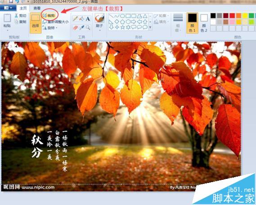
Task: Pick the green palette color
Action: 252,16
